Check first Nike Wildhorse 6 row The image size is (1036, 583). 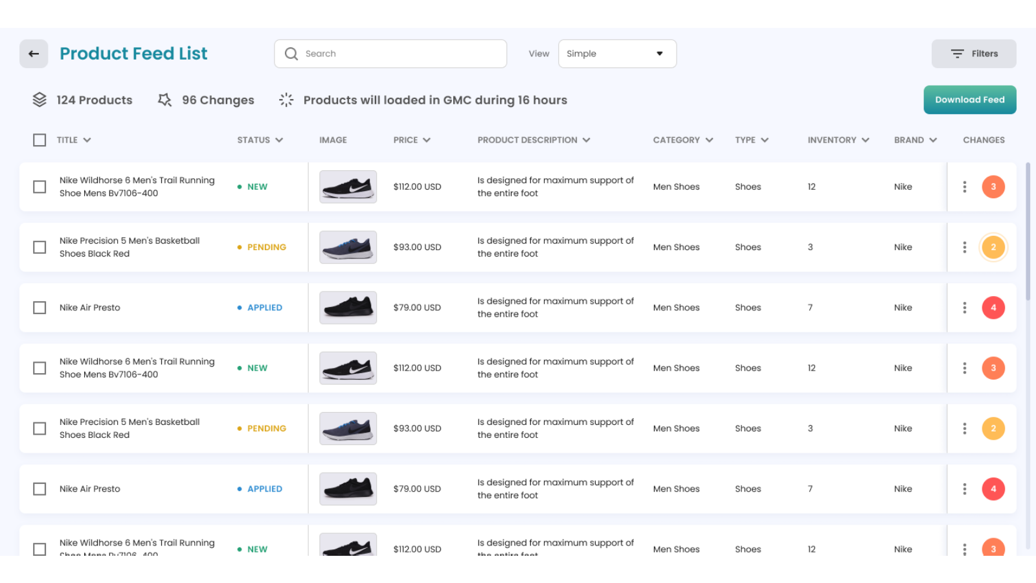pos(39,187)
